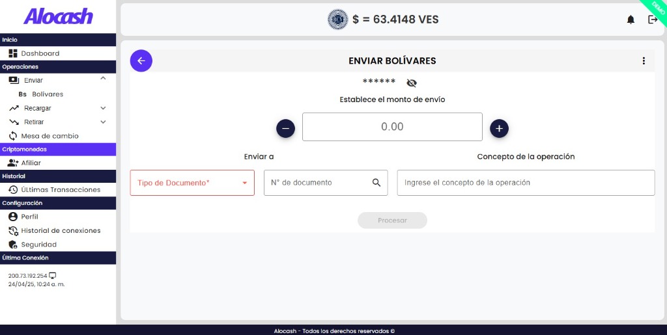Click the ENVIAR BOLÍVARES title

pyautogui.click(x=392, y=60)
